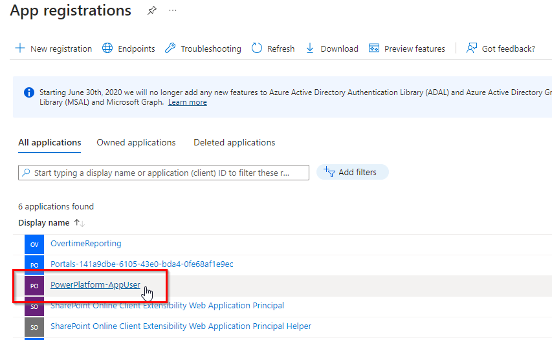
Task: Switch to Deleted applications tab
Action: pyautogui.click(x=234, y=142)
